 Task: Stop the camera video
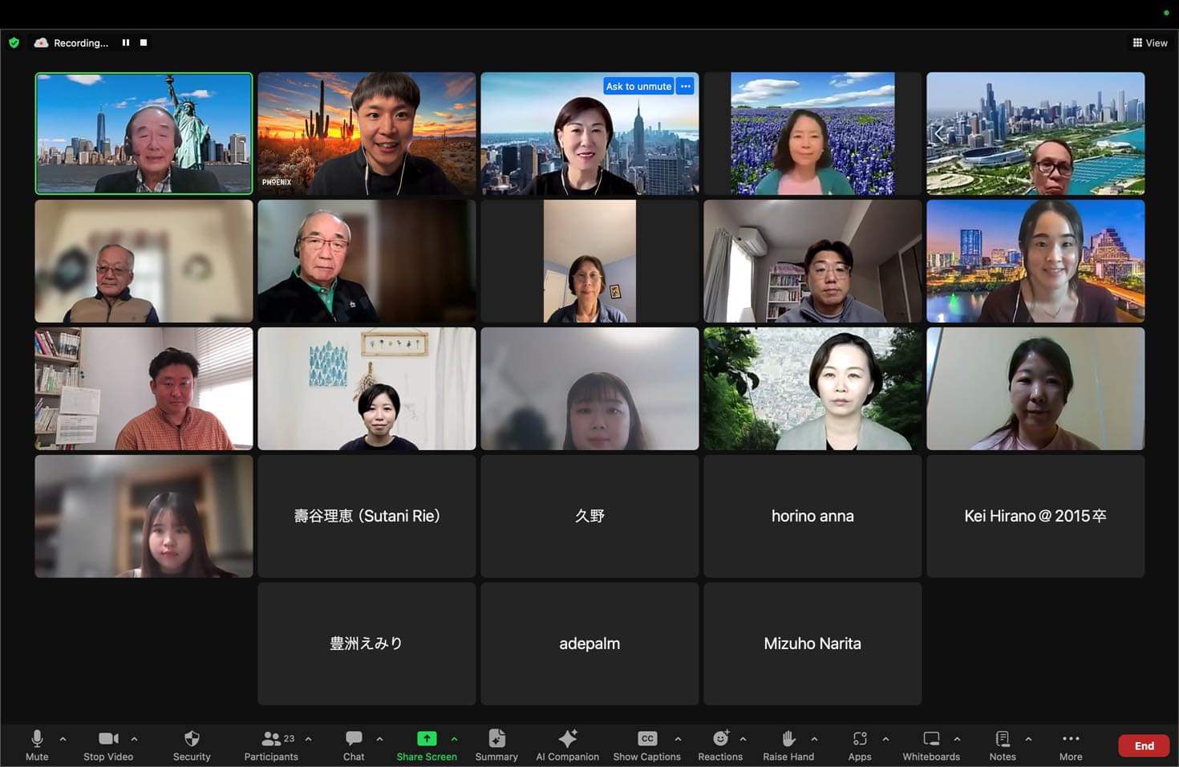pyautogui.click(x=108, y=745)
